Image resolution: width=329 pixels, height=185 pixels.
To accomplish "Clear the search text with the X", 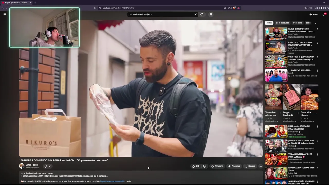I will 195,14.
